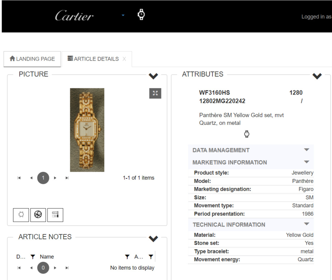Click the gold Panthère watch image
The width and height of the screenshot is (332, 280).
(x=87, y=130)
